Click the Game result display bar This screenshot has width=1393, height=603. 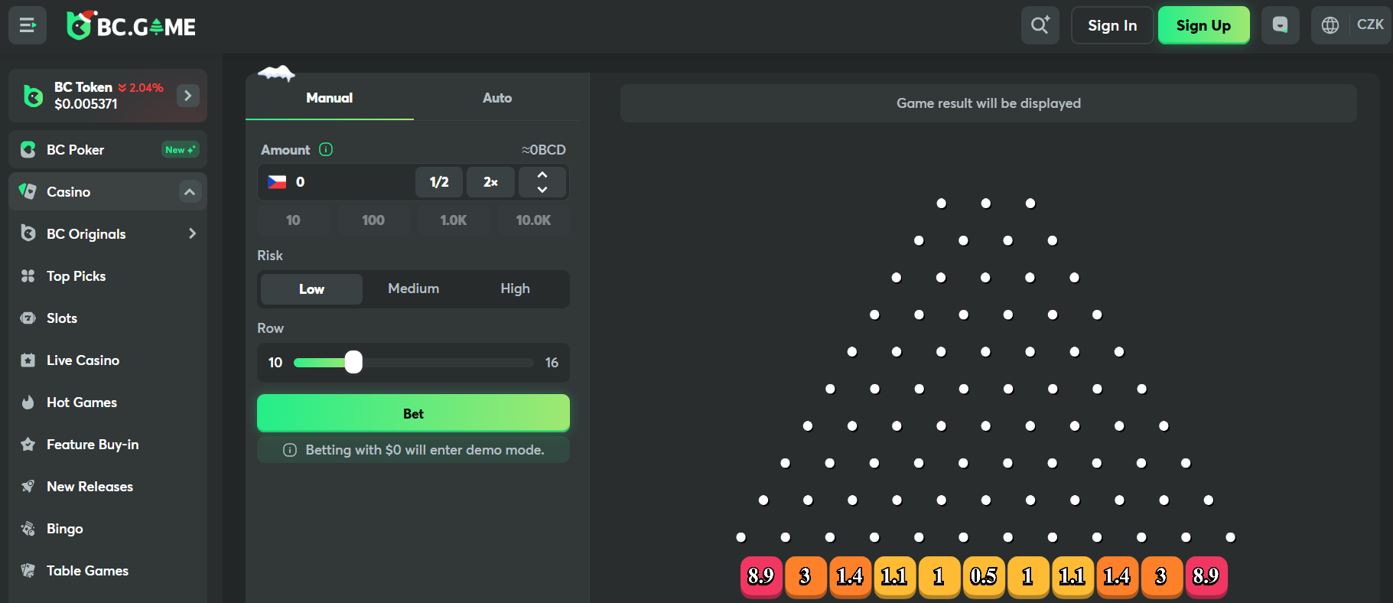988,103
